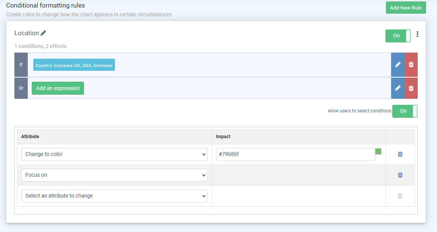
Task: Open the Focus on attribute dropdown
Action: pyautogui.click(x=114, y=175)
